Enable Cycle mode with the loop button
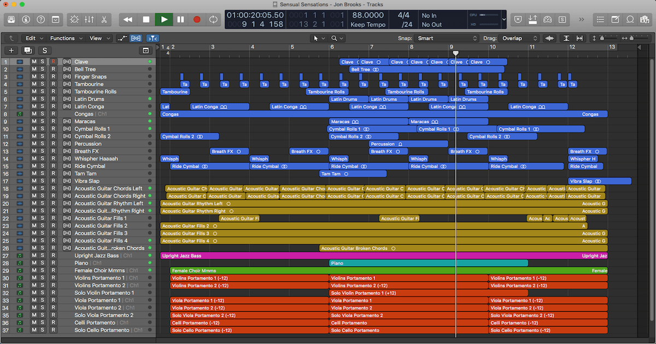Viewport: 656px width, 344px height. click(x=214, y=19)
